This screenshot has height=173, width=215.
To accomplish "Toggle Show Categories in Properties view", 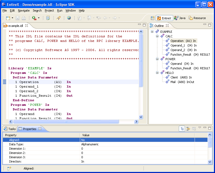I will (x=182, y=129).
